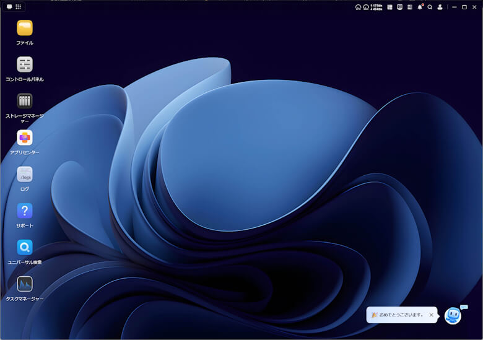Open the user account menu icon

[440, 7]
